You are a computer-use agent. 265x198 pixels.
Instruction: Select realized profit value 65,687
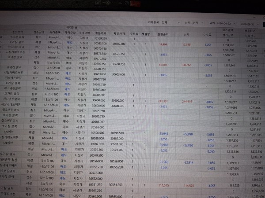click(x=163, y=65)
